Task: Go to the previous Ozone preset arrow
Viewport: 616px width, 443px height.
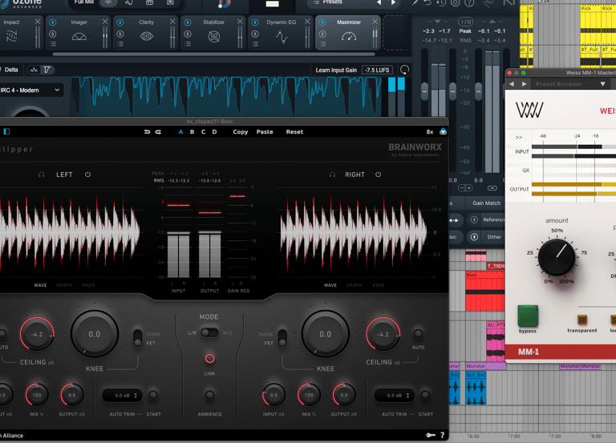Action: coord(379,2)
